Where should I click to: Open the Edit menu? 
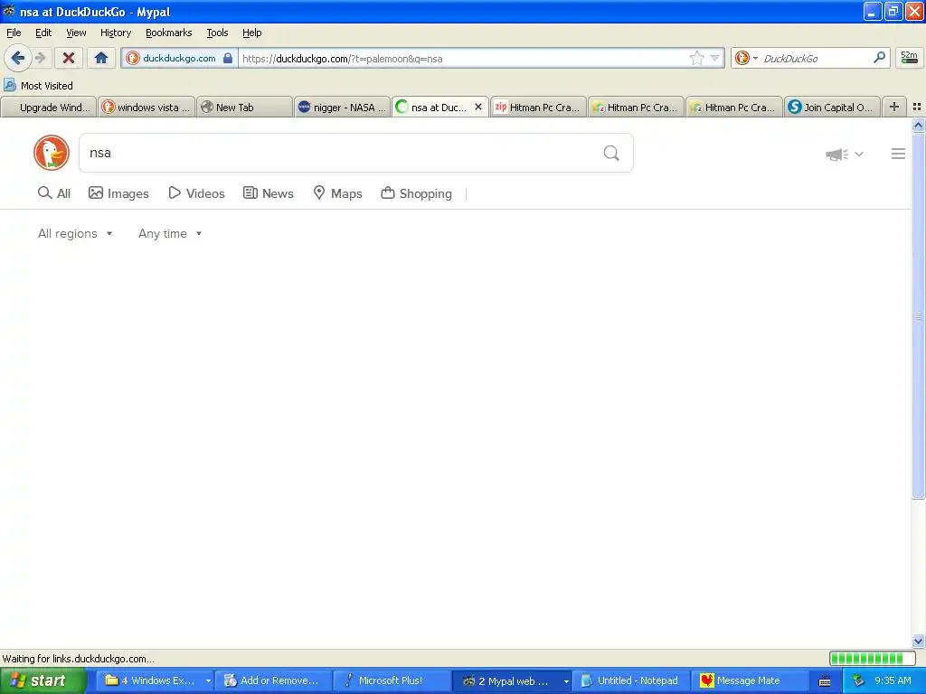(43, 33)
